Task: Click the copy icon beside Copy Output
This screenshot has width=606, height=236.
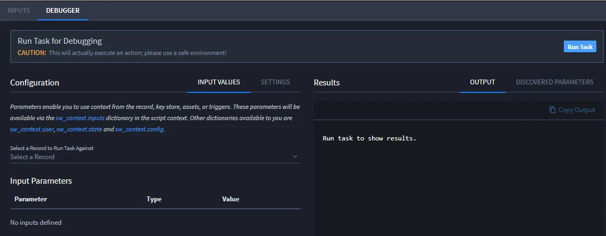Action: (x=553, y=110)
